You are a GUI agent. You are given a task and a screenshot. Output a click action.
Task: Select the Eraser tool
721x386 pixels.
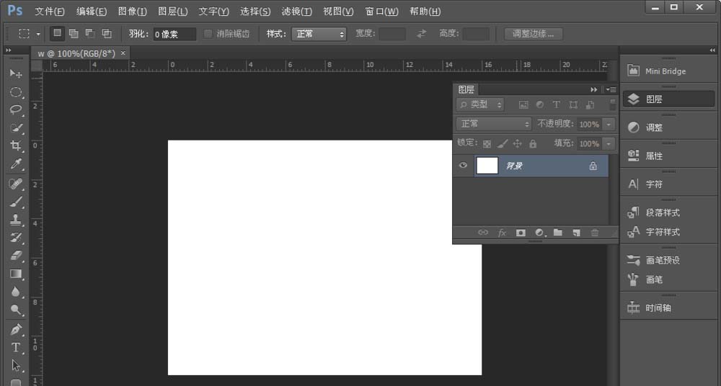click(15, 256)
